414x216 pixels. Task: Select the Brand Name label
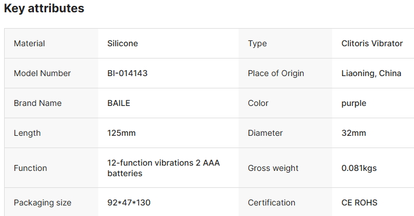[37, 103]
